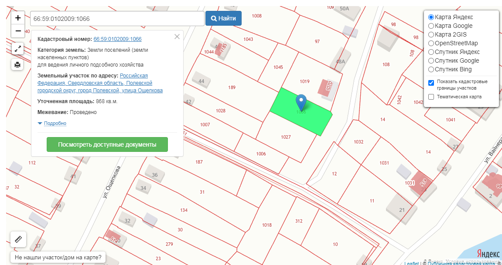Select Спутник Bing layer
Viewport: 502px width, 265px height.
(x=431, y=69)
